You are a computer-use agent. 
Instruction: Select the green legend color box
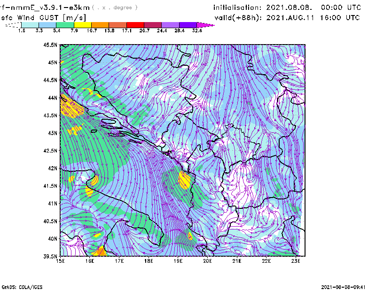pos(65,25)
